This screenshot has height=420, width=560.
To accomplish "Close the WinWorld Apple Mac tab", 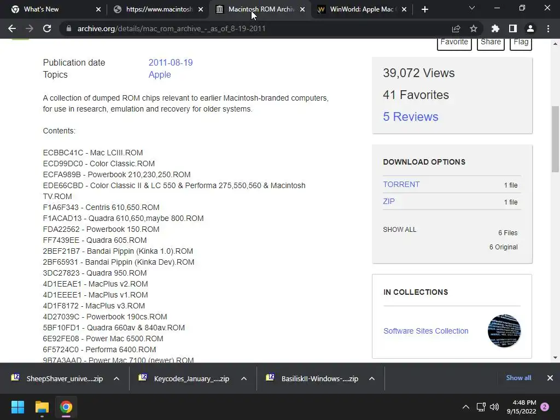I will click(404, 9).
